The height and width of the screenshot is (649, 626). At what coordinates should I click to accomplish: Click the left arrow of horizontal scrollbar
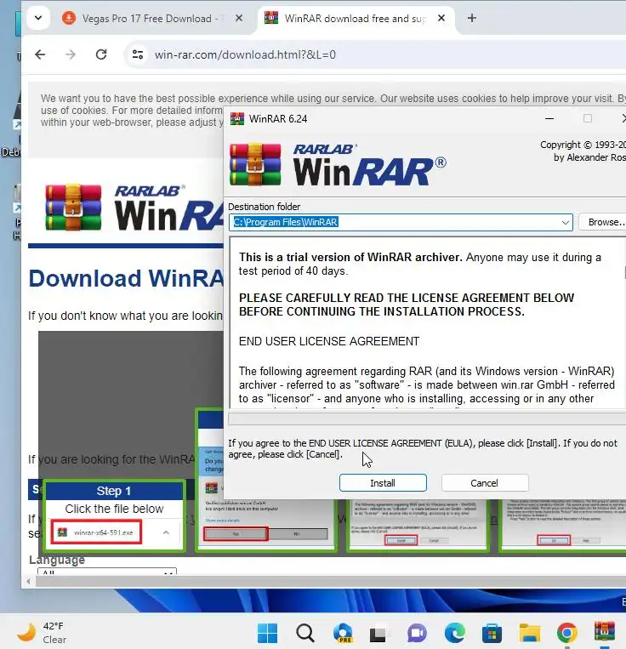click(28, 582)
